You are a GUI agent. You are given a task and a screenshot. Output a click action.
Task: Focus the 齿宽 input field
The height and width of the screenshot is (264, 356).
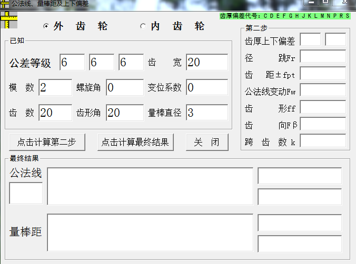pyautogui.click(x=207, y=62)
